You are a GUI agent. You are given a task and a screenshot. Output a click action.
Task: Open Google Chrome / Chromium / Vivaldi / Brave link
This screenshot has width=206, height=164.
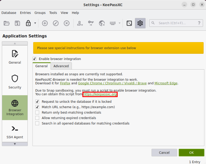(112, 83)
